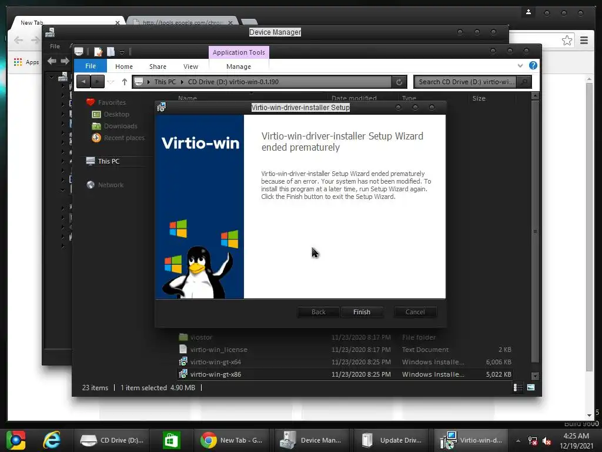The image size is (602, 452).
Task: Select the virtio-win-gt-x86 installer file
Action: 345,374
